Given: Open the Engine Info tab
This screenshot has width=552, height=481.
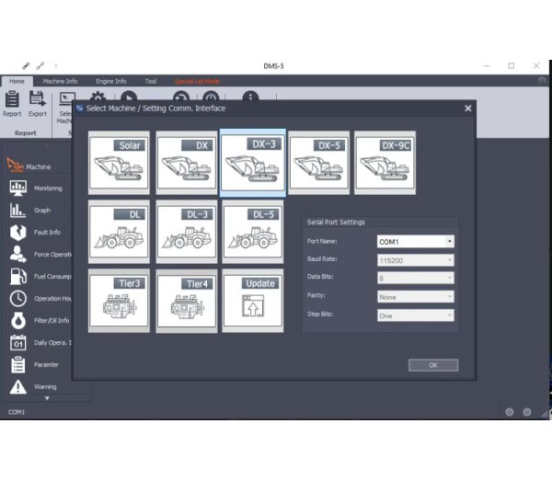Looking at the screenshot, I should coord(110,81).
